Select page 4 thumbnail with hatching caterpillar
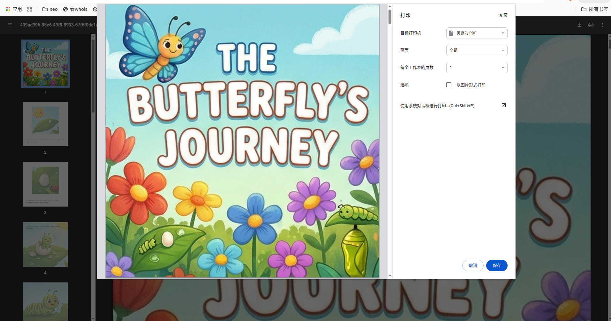 point(45,244)
